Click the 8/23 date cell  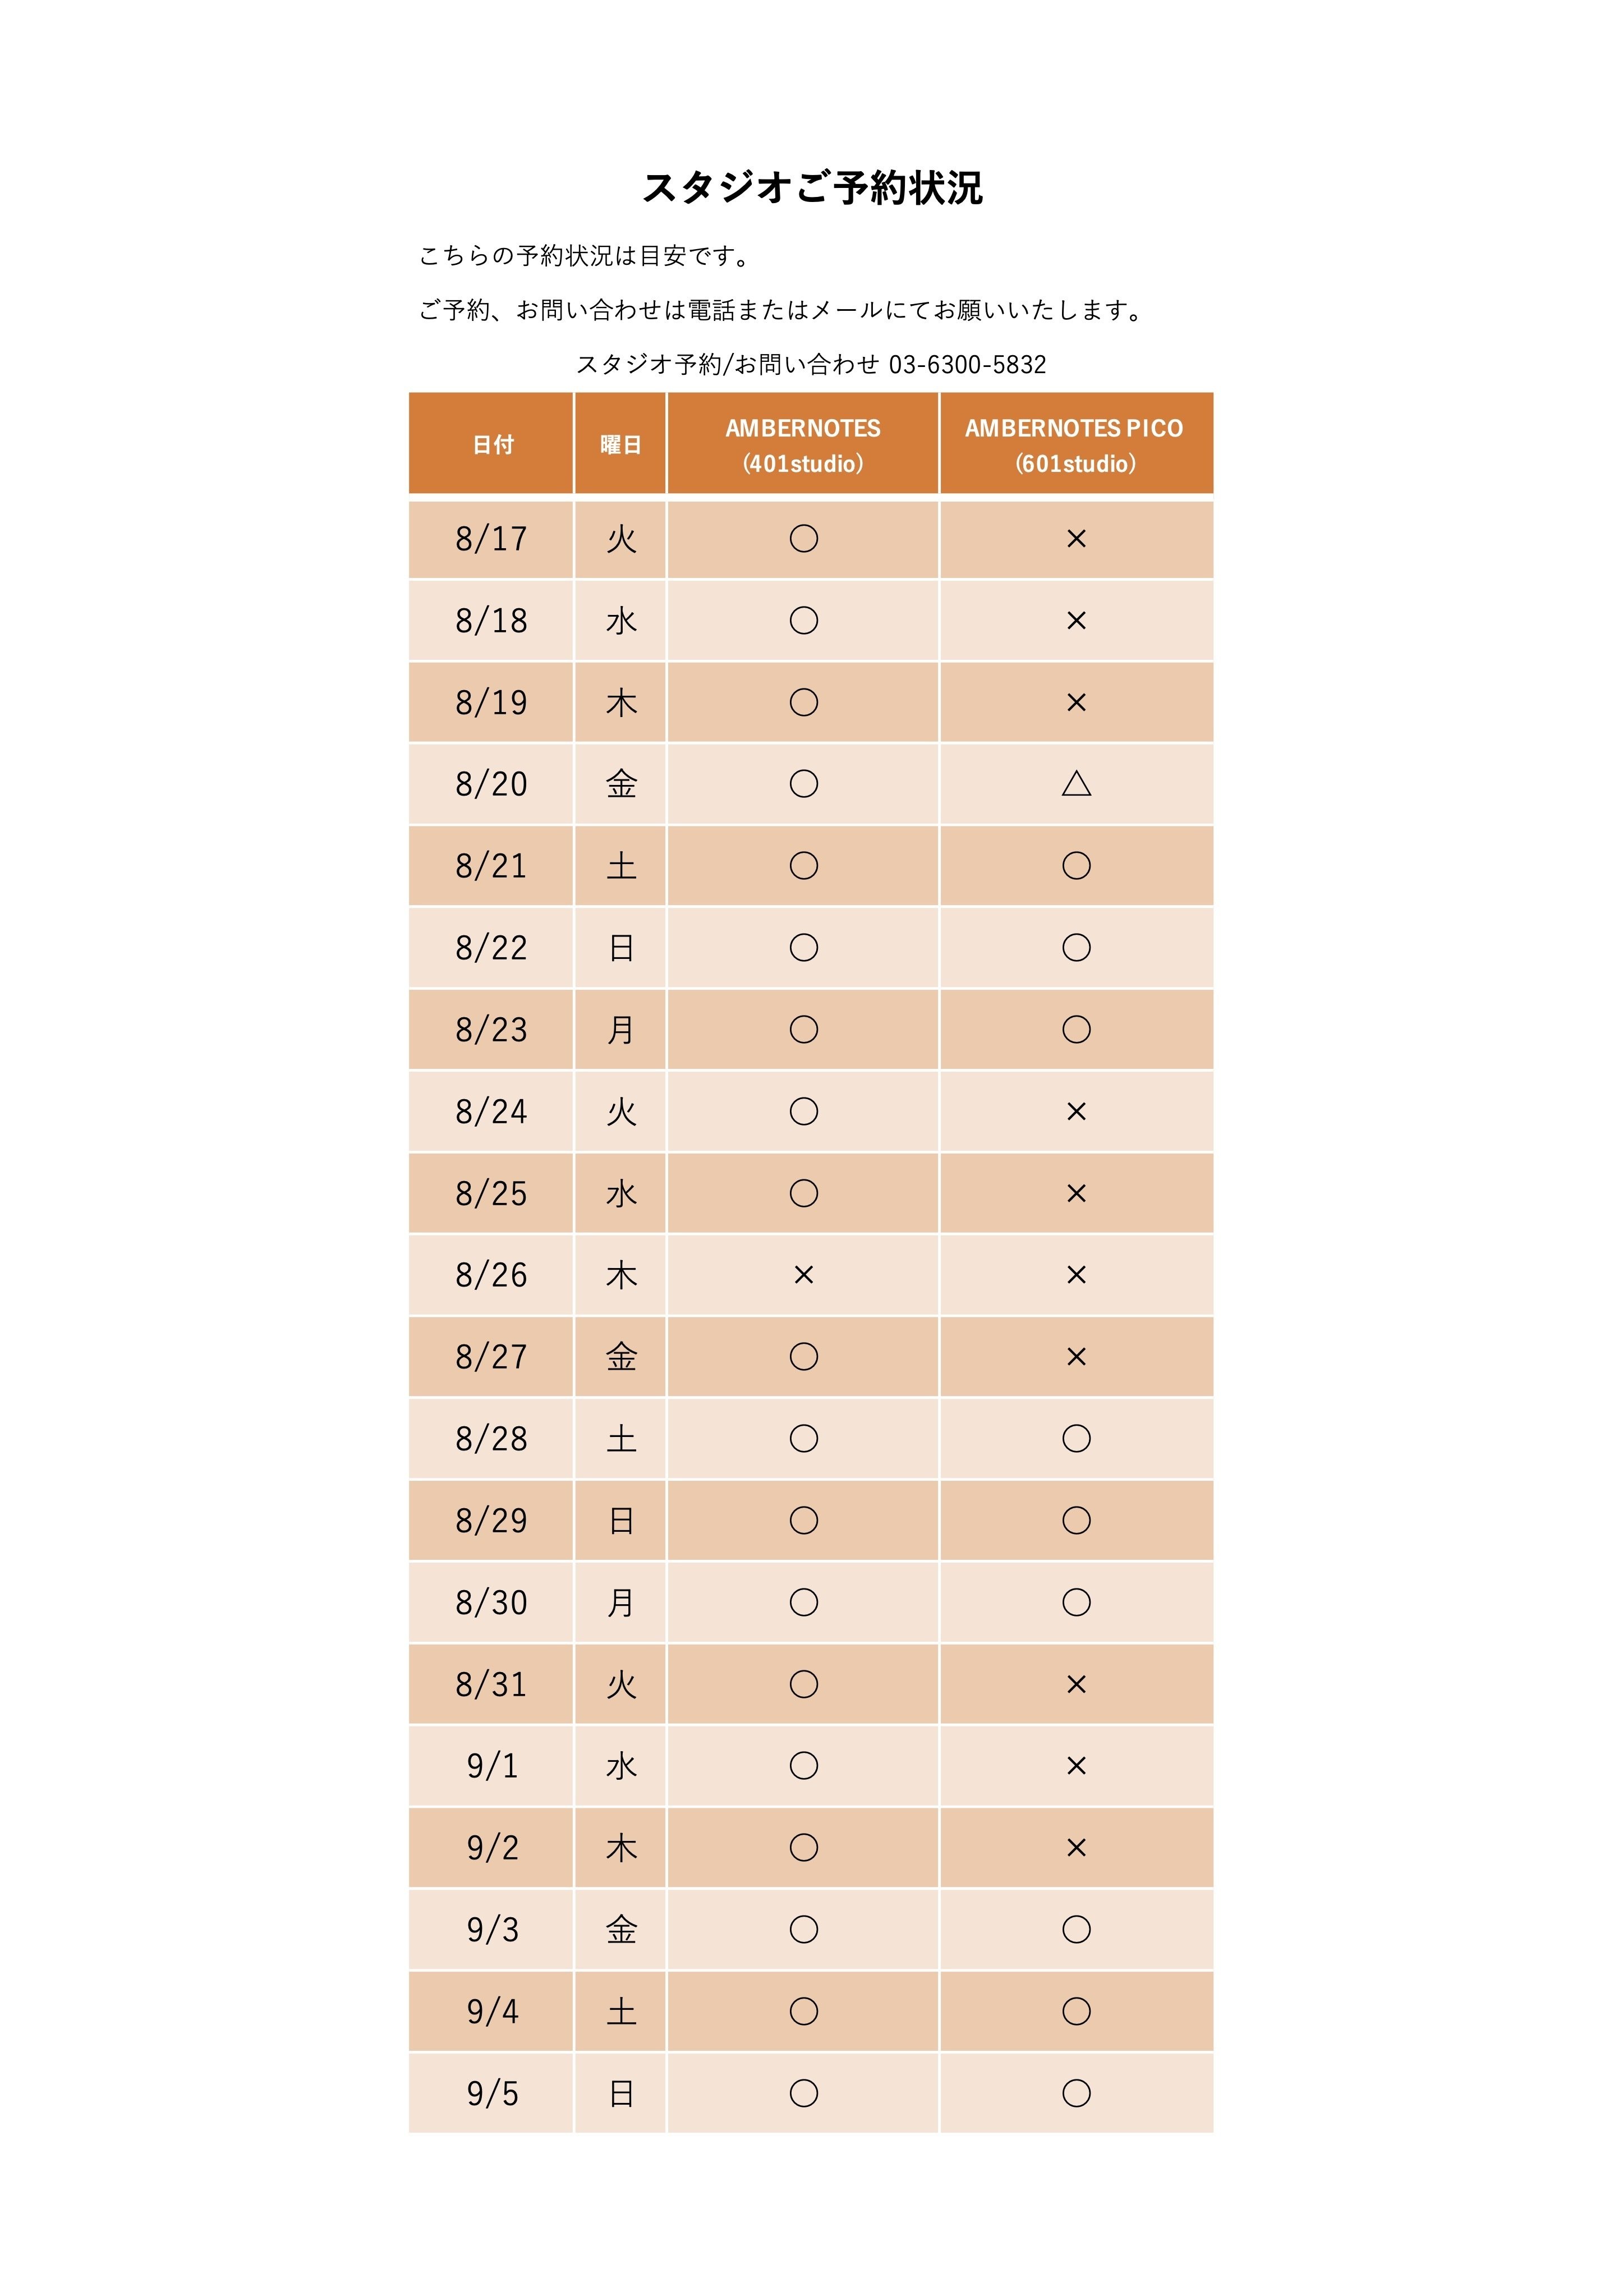coord(491,1030)
